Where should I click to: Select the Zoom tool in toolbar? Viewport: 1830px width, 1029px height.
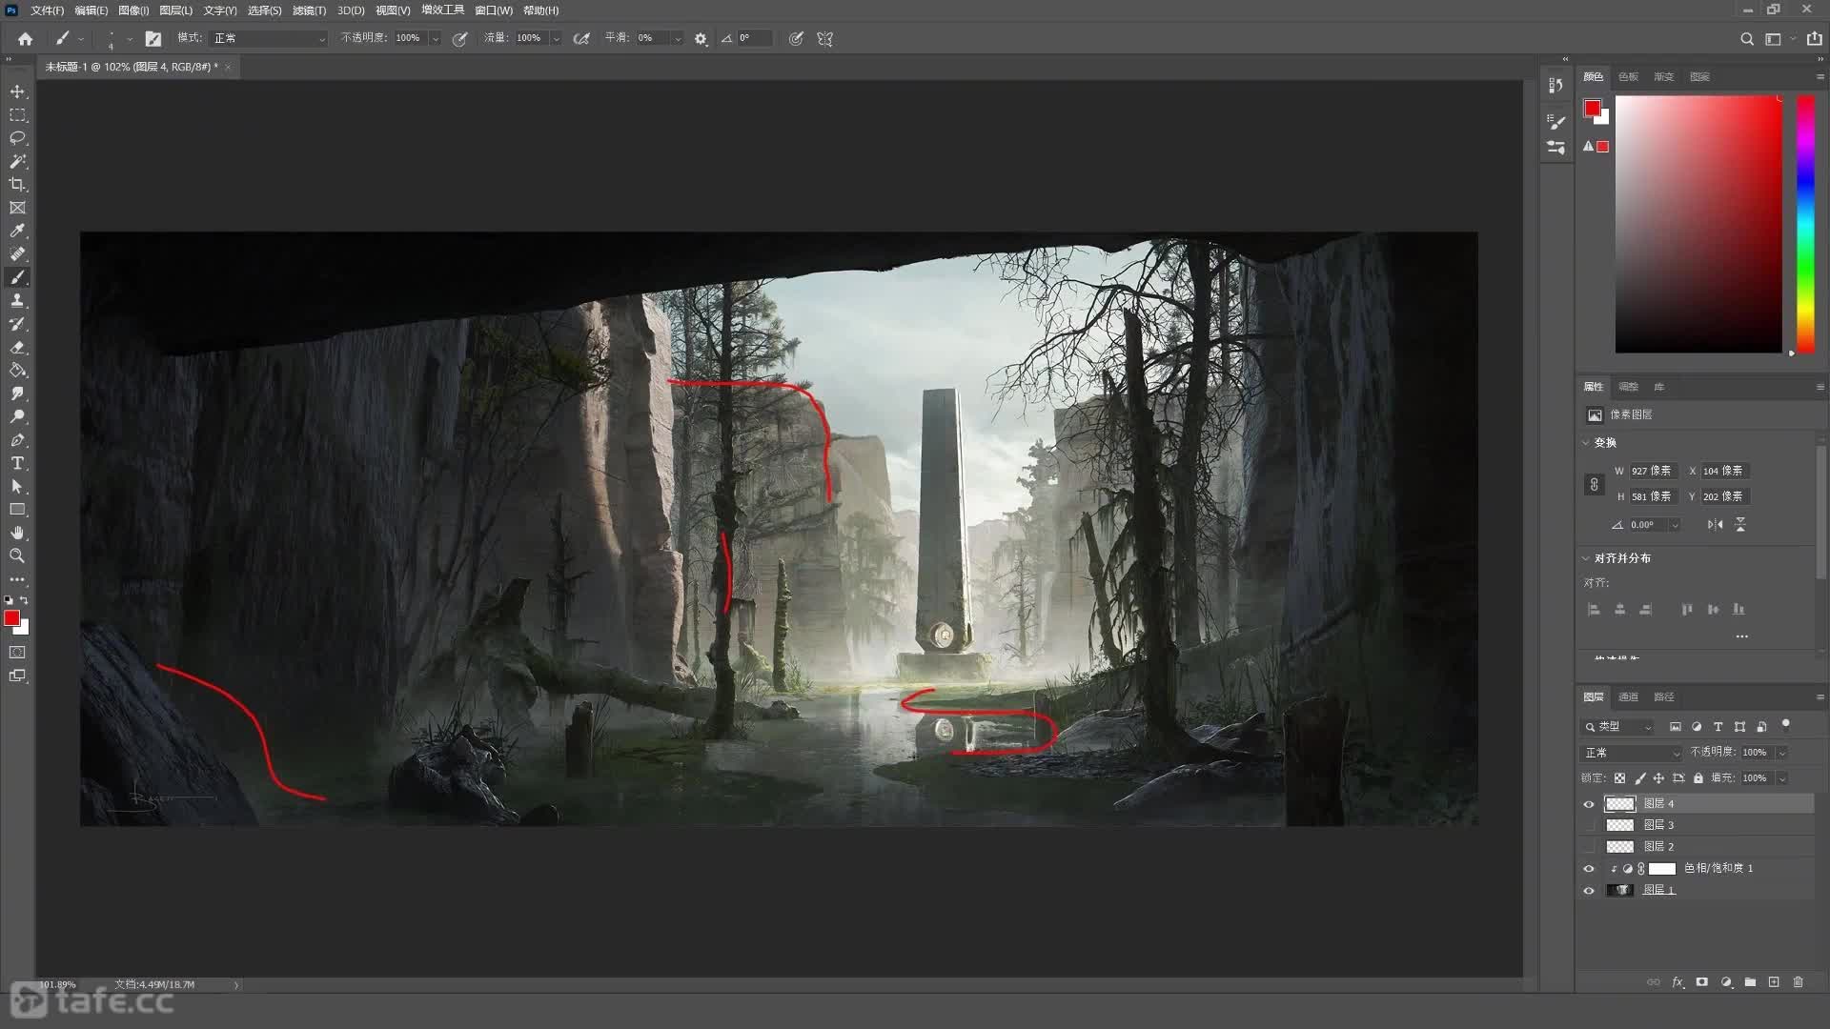point(17,555)
